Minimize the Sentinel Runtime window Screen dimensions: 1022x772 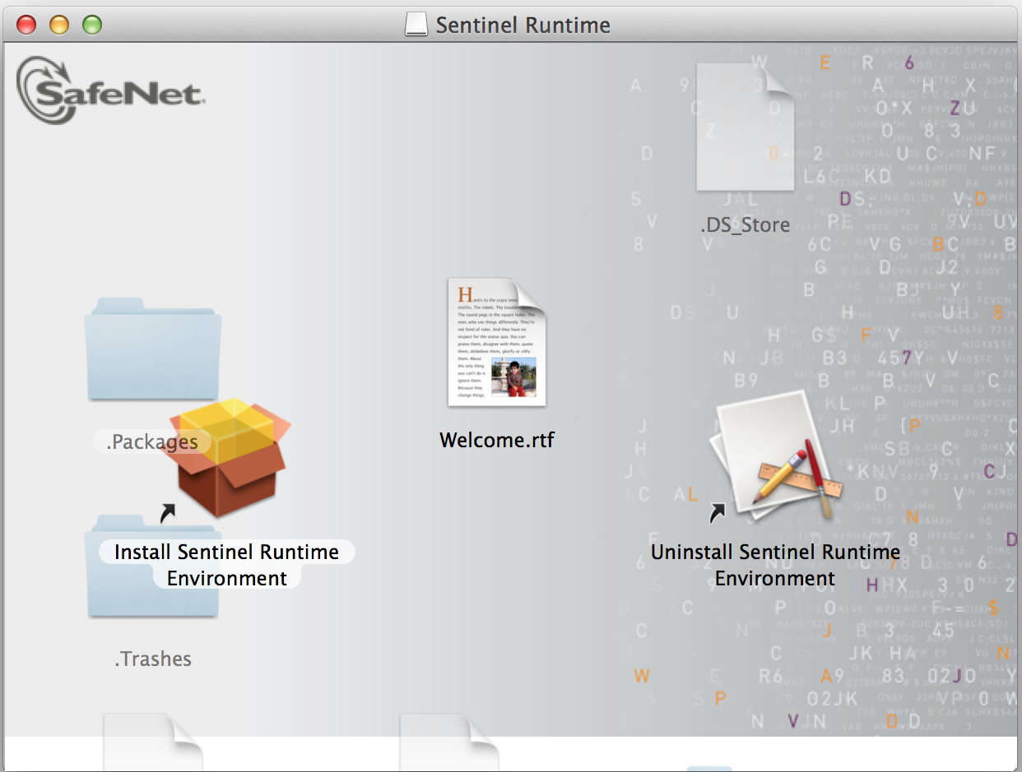pos(59,25)
